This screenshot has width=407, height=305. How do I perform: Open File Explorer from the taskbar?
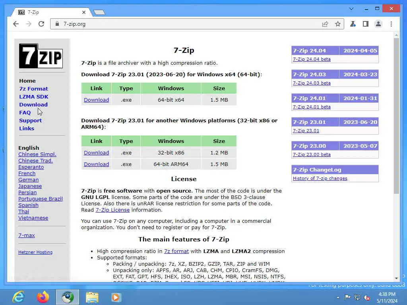pos(92,297)
